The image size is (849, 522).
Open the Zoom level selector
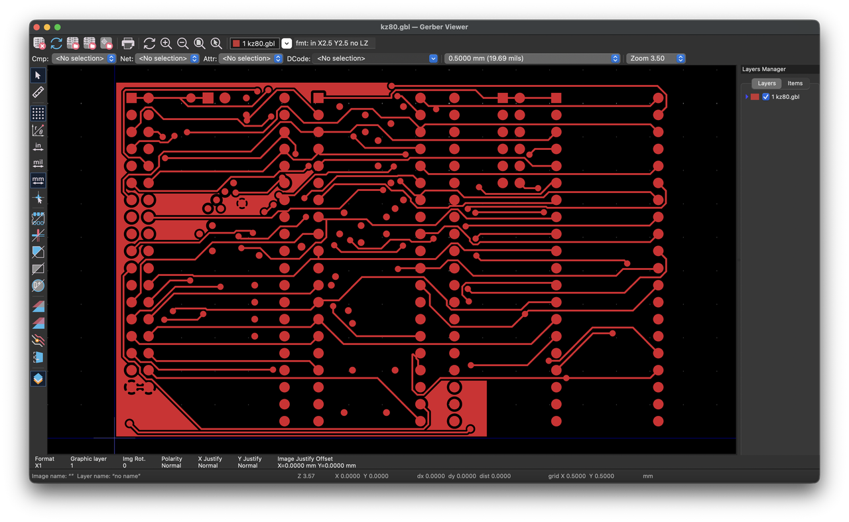click(655, 58)
